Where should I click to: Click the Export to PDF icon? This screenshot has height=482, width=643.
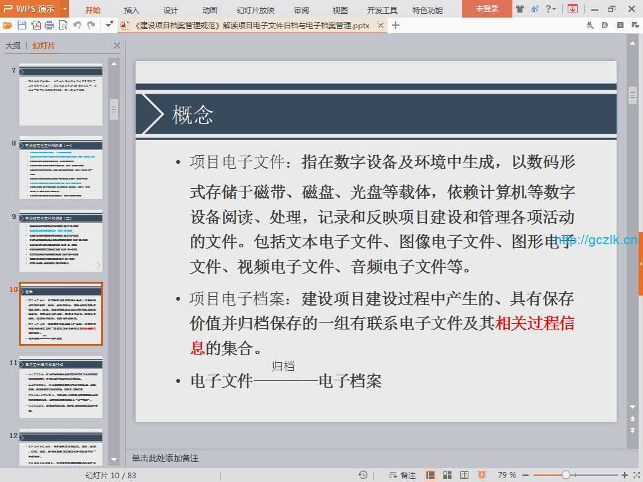coord(36,25)
